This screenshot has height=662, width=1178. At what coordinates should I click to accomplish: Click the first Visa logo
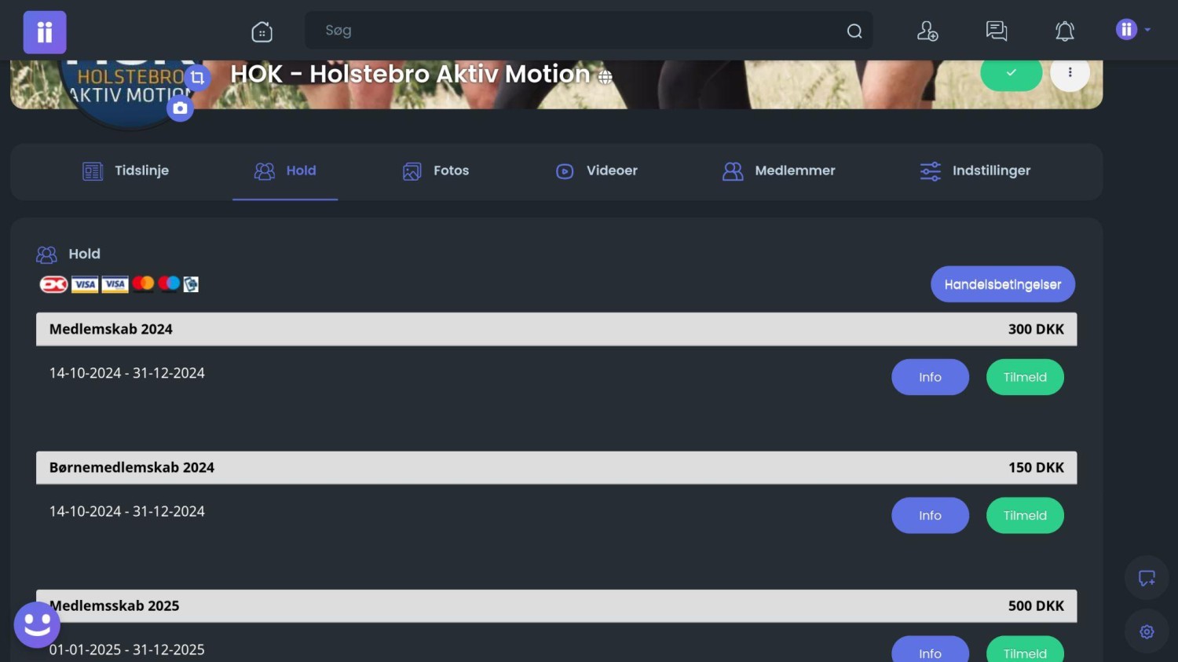pyautogui.click(x=85, y=284)
